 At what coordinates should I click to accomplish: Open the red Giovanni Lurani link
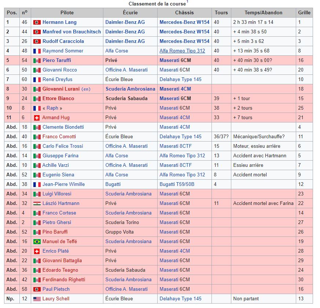[61, 89]
